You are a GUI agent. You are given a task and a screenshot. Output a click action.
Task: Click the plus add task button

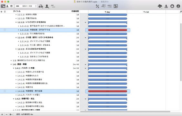2,114
